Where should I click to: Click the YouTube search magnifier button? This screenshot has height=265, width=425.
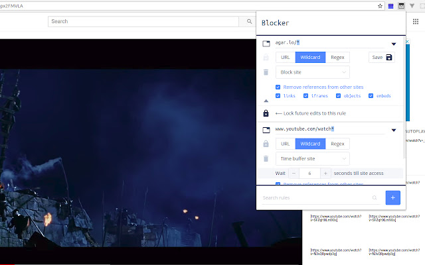click(x=249, y=21)
